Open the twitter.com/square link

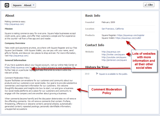tap(113, 54)
